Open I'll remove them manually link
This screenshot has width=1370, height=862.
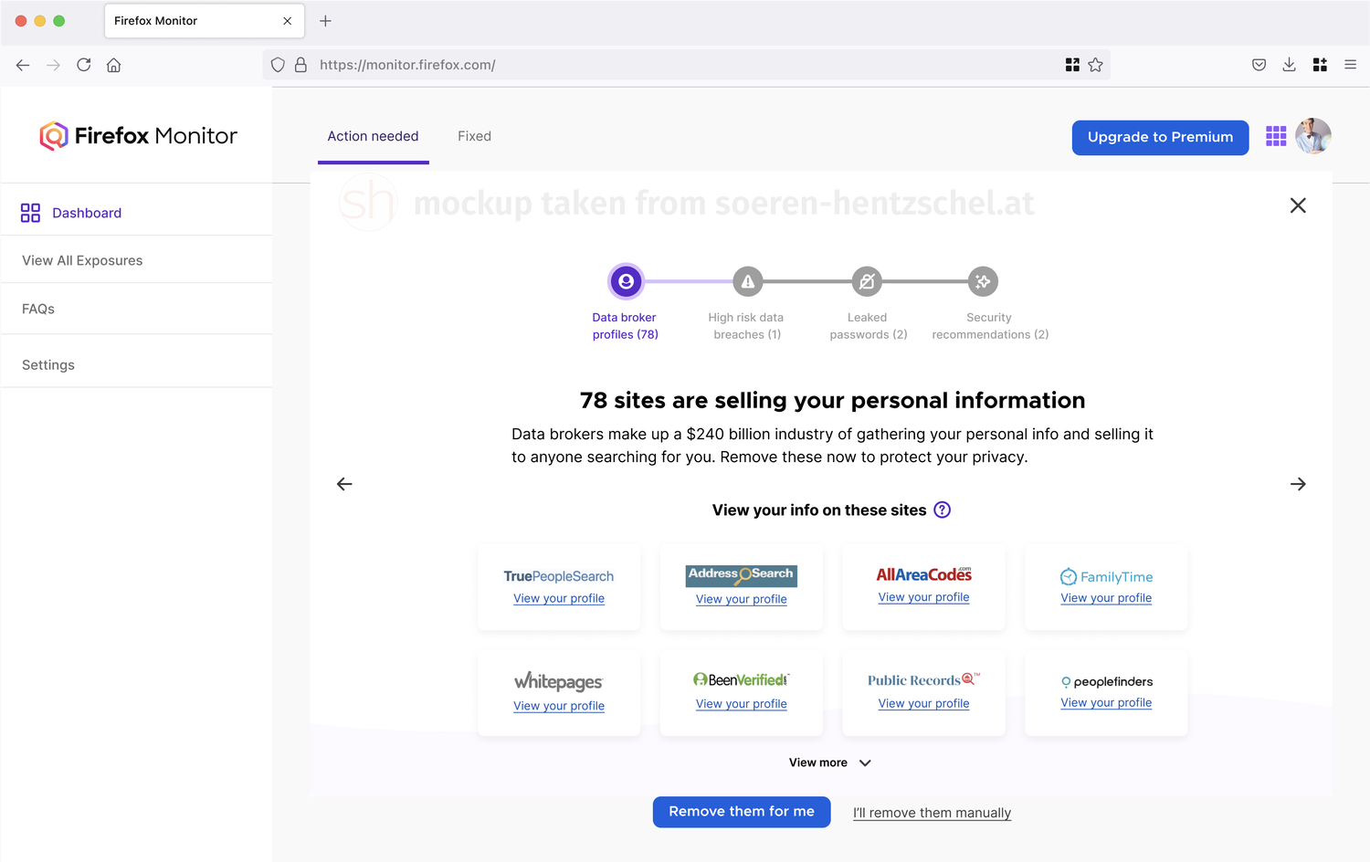click(x=932, y=813)
